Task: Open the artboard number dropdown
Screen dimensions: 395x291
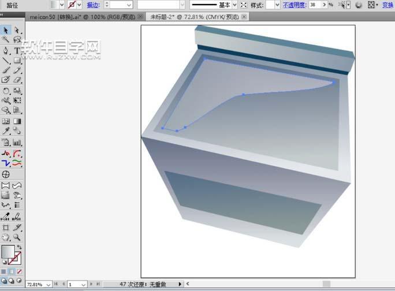Action: [85, 285]
